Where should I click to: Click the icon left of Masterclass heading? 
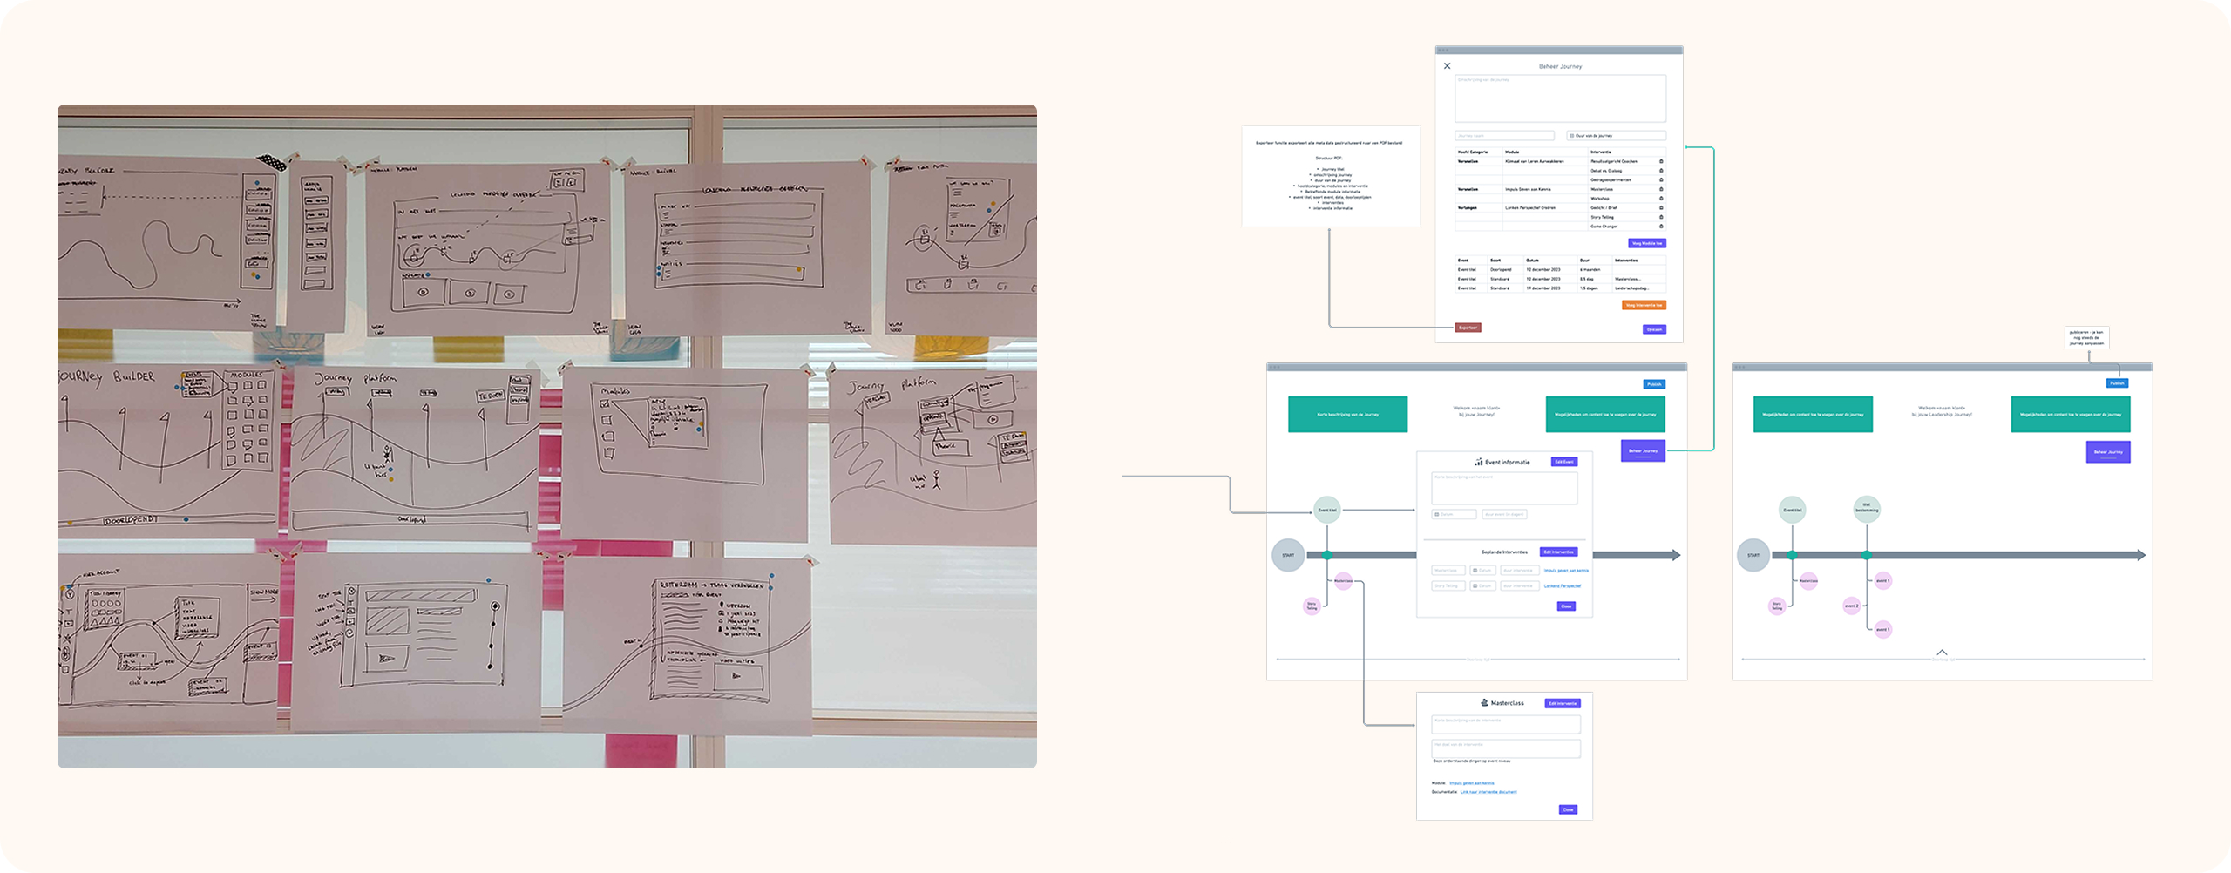[x=1484, y=703]
